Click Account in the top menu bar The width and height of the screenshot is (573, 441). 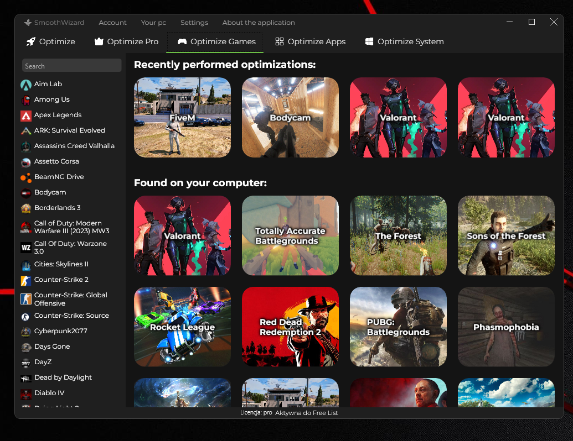[112, 23]
